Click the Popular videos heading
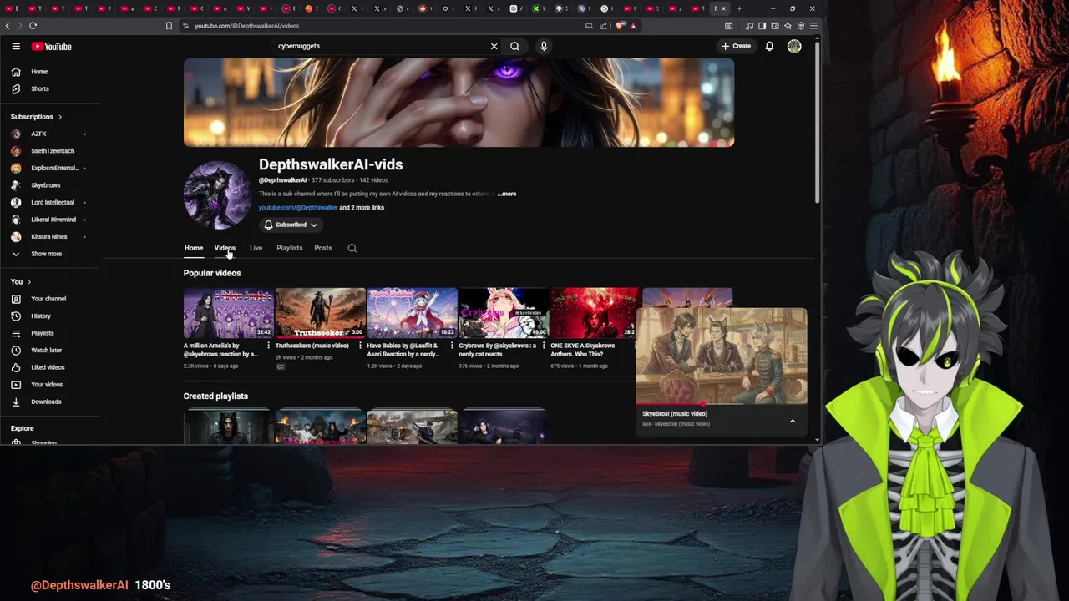The image size is (1069, 601). (212, 273)
